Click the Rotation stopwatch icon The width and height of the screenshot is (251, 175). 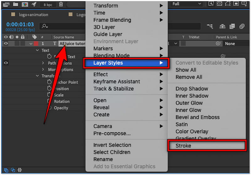click(x=49, y=101)
